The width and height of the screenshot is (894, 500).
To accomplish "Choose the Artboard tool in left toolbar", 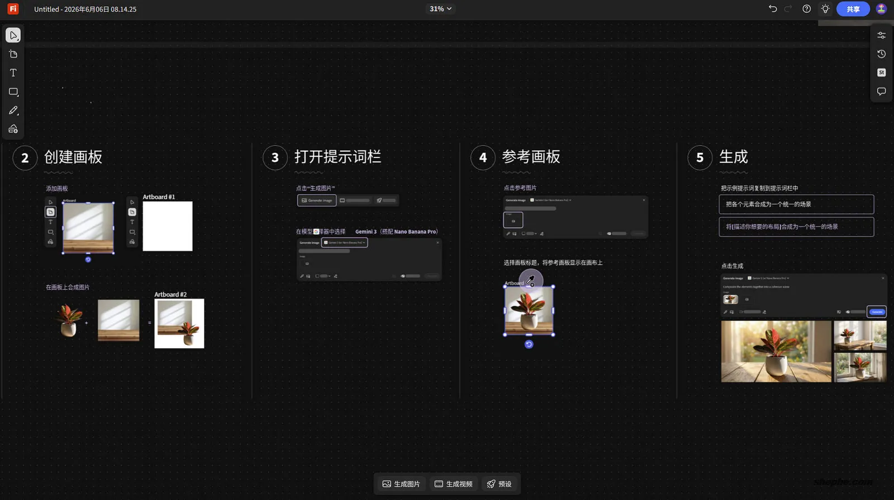I will [13, 54].
